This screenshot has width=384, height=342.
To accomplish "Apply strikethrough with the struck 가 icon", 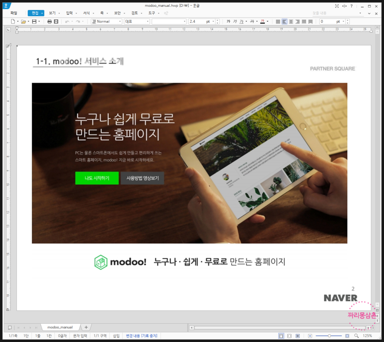I will pyautogui.click(x=252, y=21).
